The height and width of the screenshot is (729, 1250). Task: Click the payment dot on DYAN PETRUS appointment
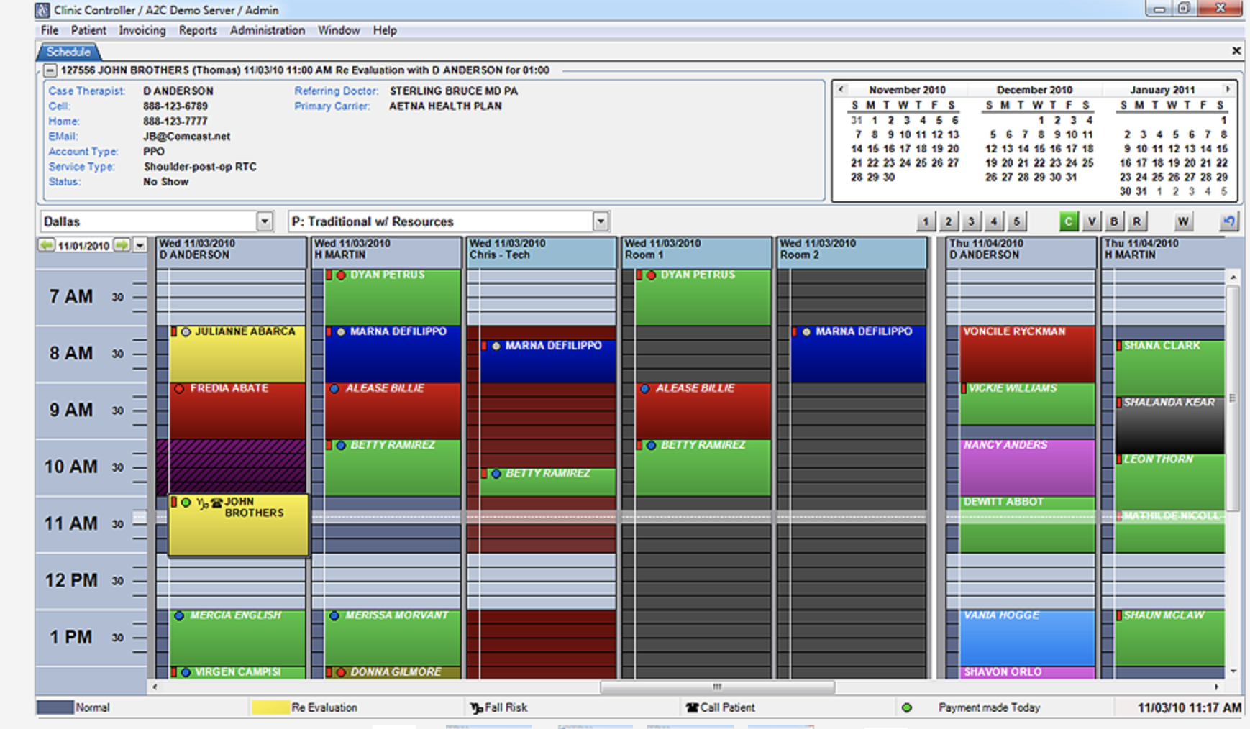[341, 275]
